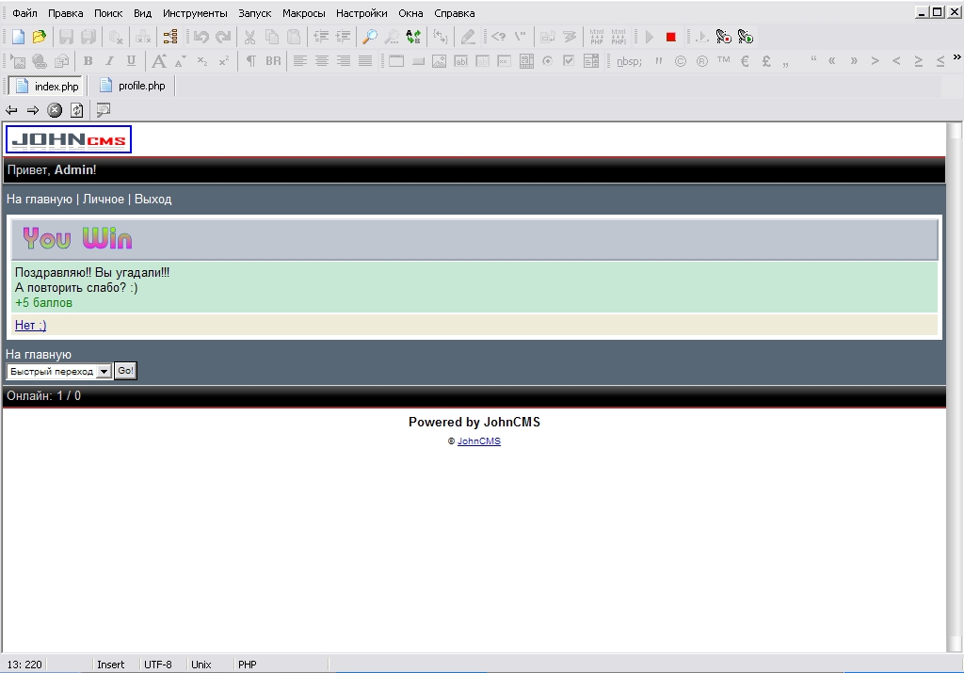Open Replace A-to-B icon
This screenshot has width=964, height=673.
pos(414,37)
